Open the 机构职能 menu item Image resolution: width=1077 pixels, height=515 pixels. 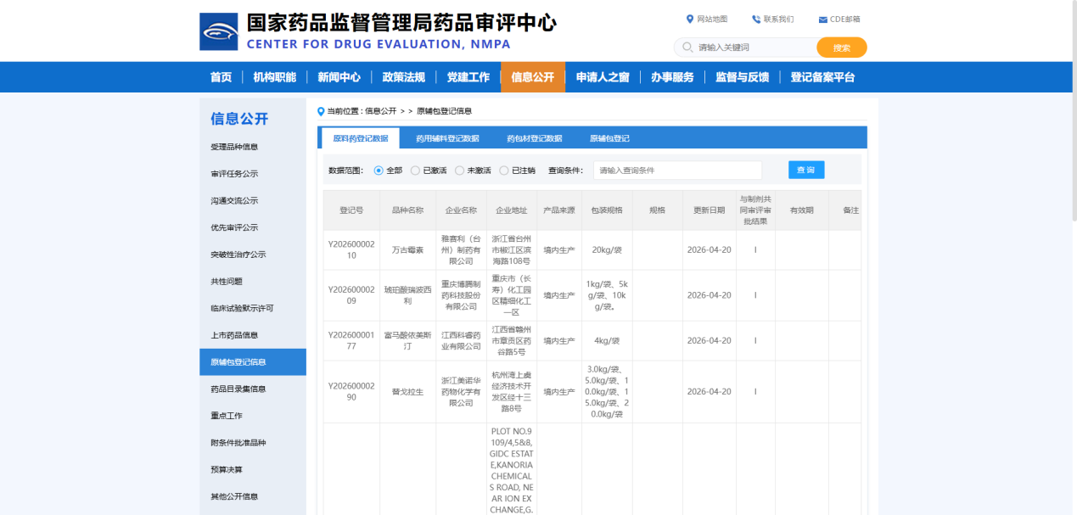pyautogui.click(x=275, y=77)
